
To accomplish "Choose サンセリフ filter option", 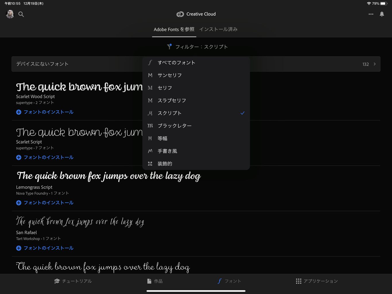I will pos(196,75).
